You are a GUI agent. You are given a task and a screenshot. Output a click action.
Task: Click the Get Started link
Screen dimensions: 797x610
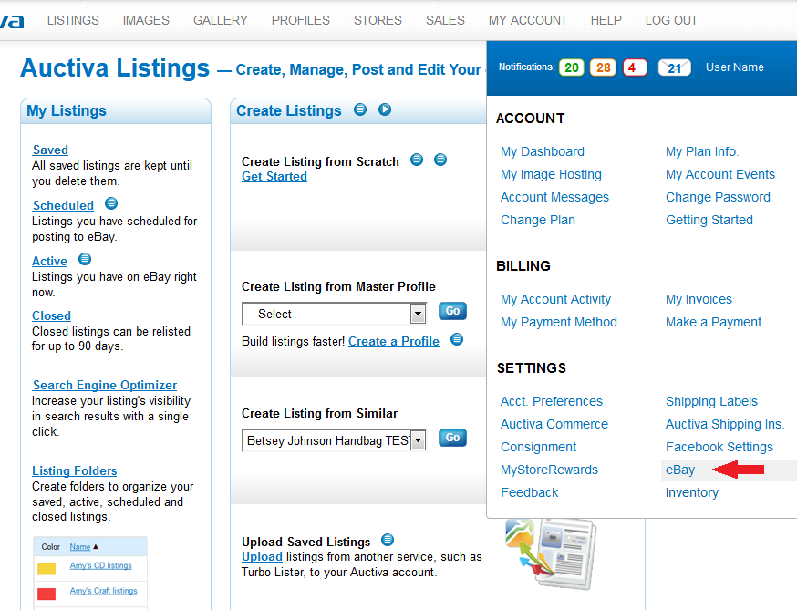pyautogui.click(x=274, y=176)
